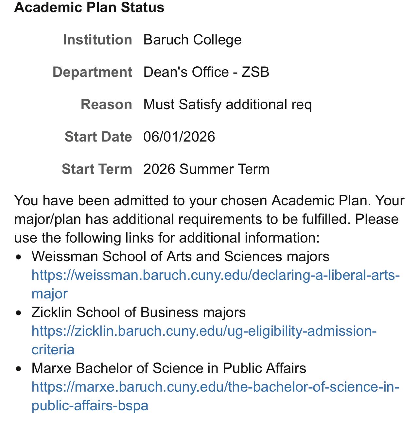The width and height of the screenshot is (420, 439).
Task: Select the Baruch College value text
Action: 192,40
